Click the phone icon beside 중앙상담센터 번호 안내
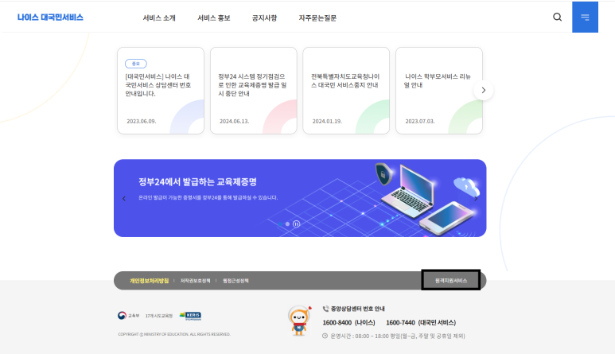 click(x=325, y=309)
